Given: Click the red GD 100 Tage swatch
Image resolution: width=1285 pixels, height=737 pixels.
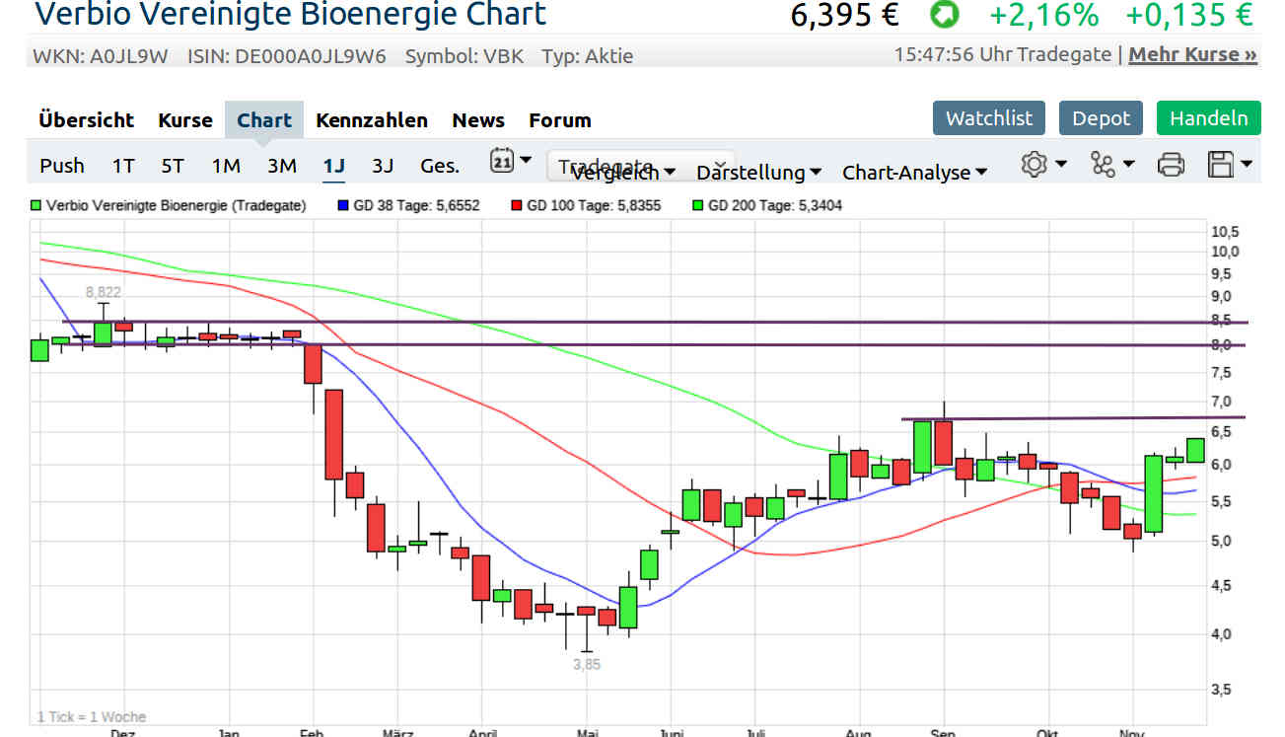Looking at the screenshot, I should pyautogui.click(x=517, y=206).
